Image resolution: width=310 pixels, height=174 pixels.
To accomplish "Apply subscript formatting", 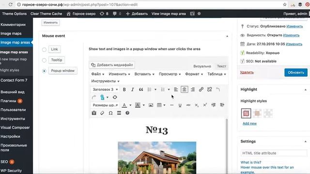I will click(197, 105).
